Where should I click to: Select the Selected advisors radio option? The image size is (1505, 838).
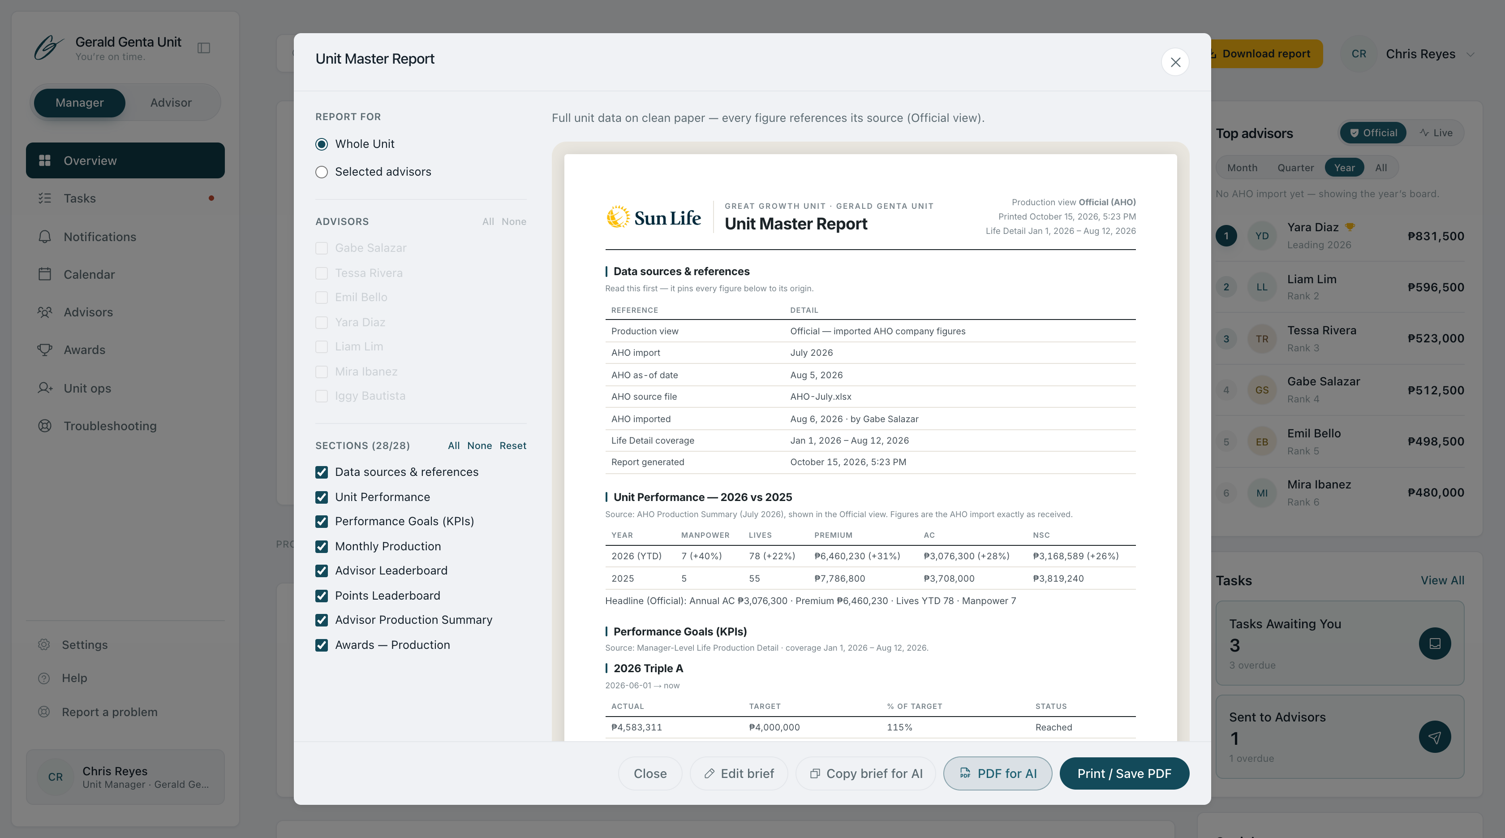click(x=321, y=172)
